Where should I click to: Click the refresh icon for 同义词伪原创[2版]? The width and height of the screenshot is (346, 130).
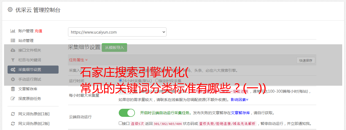coord(13,124)
